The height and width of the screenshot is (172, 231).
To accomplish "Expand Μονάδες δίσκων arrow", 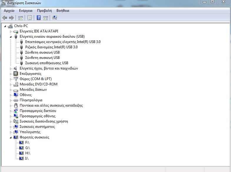I will (x=11, y=90).
